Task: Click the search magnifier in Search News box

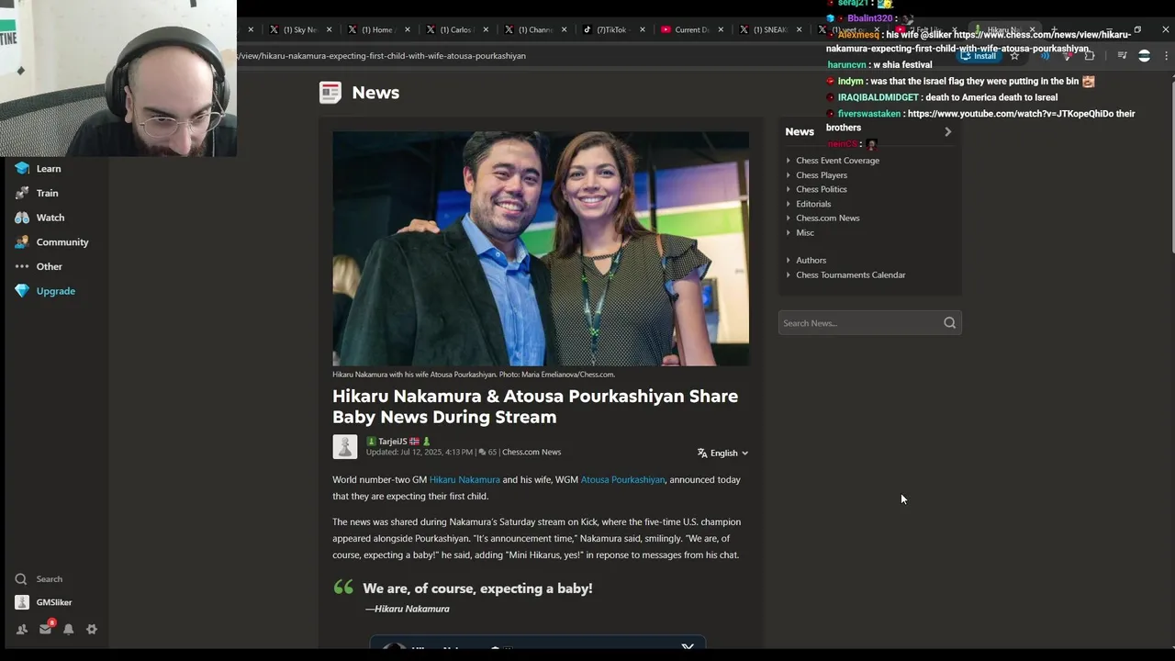Action: click(x=949, y=323)
